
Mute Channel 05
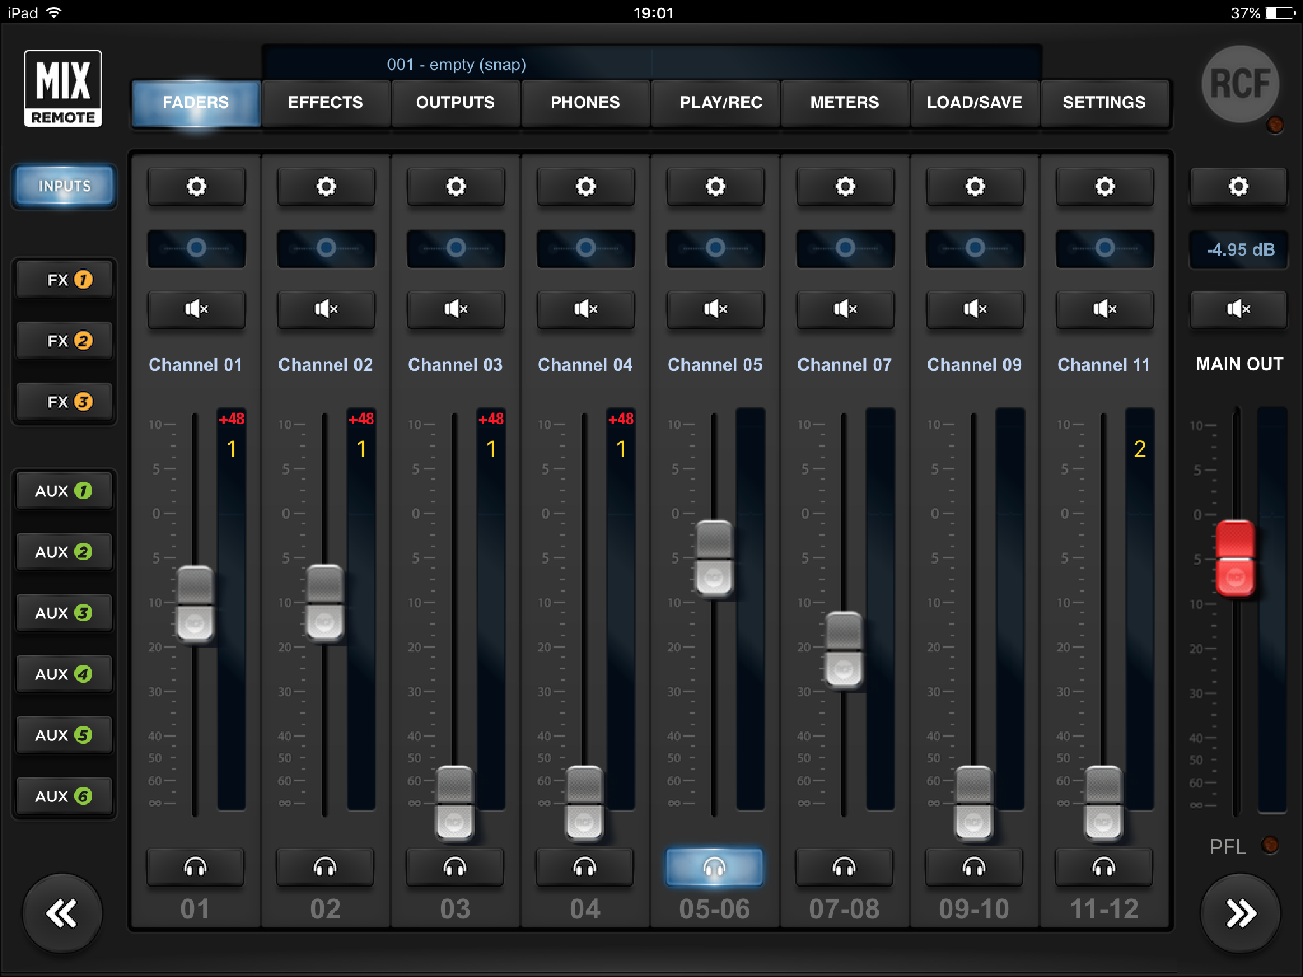(x=715, y=309)
